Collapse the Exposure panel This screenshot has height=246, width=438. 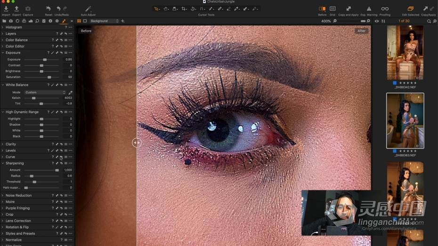(2, 53)
